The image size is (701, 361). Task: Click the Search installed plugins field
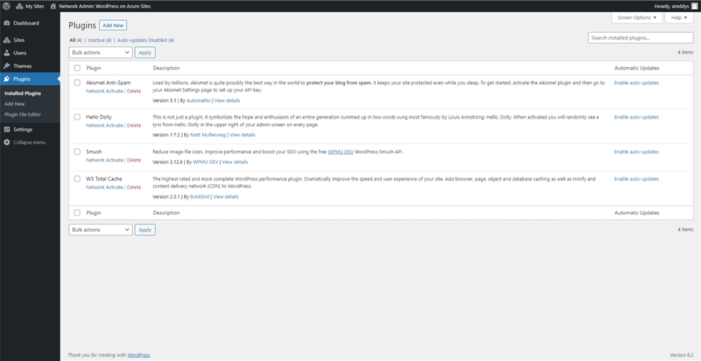(x=640, y=37)
